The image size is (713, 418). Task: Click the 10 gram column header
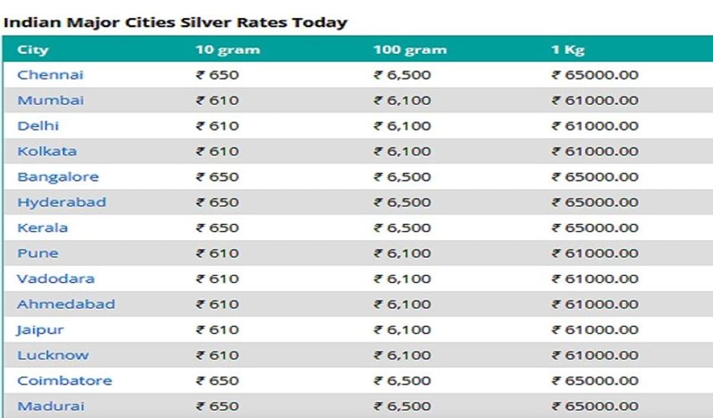(227, 50)
